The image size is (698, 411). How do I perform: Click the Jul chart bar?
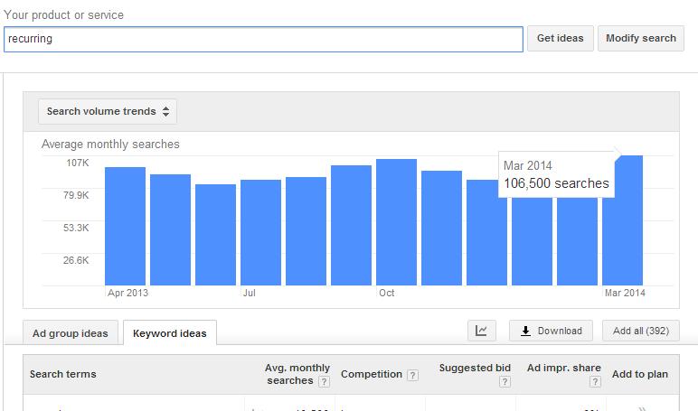coord(261,232)
